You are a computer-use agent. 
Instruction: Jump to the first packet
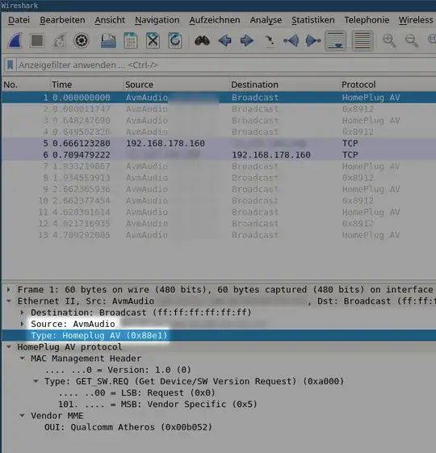tap(291, 40)
